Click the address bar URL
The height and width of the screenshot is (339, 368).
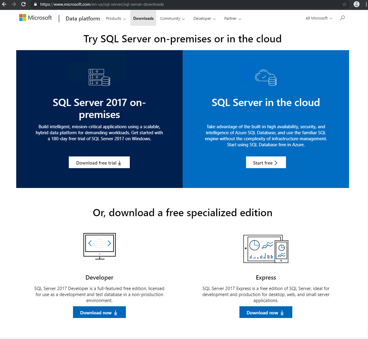click(x=102, y=5)
